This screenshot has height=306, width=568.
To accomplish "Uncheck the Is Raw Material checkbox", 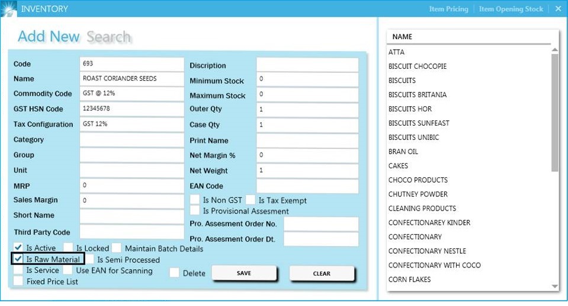I will [x=18, y=259].
